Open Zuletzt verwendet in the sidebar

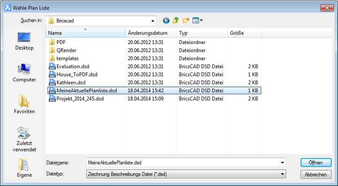coord(24,139)
